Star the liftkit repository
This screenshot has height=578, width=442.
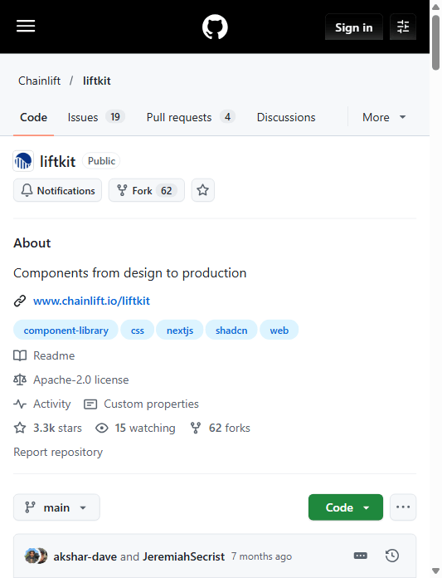click(203, 190)
